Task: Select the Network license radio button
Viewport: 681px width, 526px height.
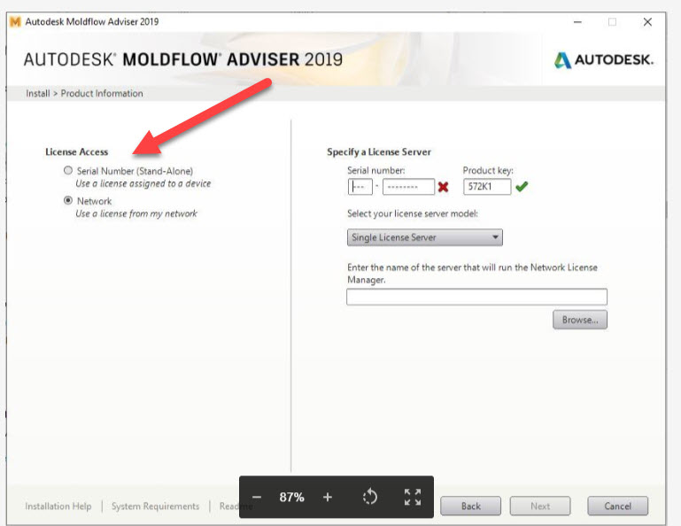Action: tap(68, 200)
